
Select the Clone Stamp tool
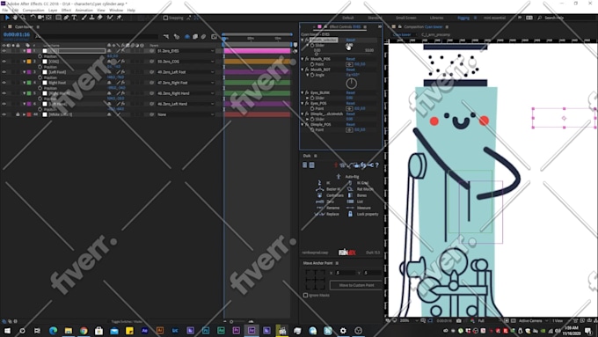(92, 18)
